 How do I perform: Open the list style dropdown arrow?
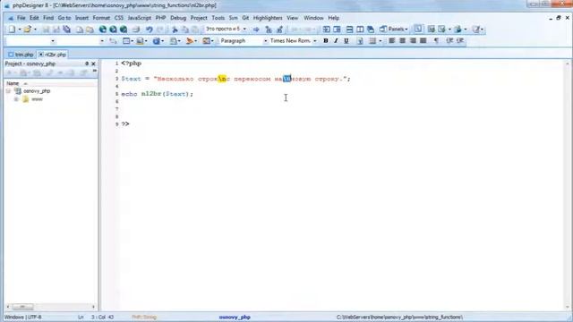pos(381,41)
